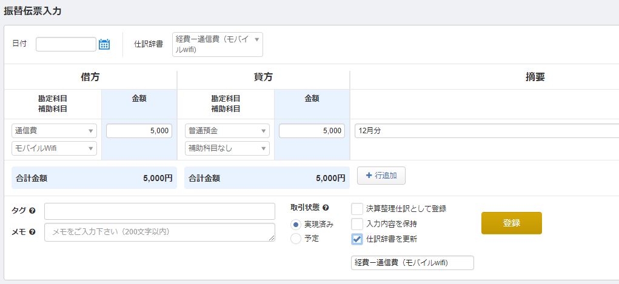Click the 行追加 button

(381, 176)
